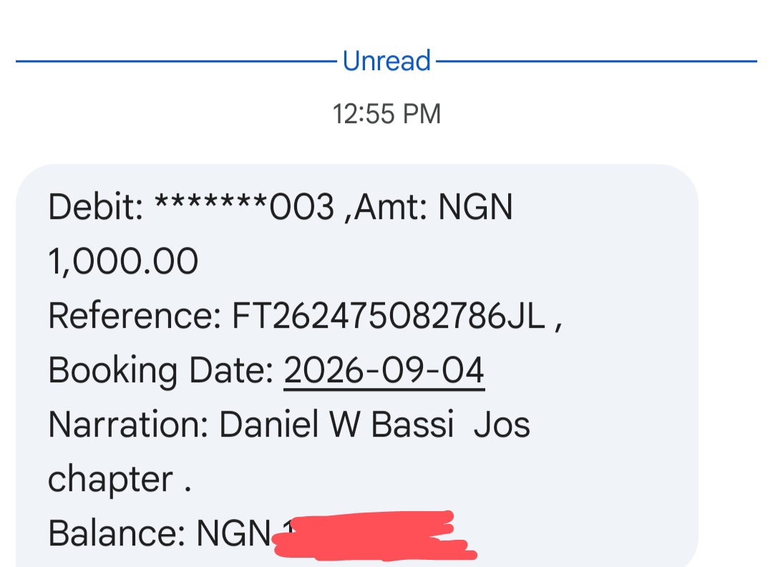Select the debit alert message bubble
The height and width of the screenshot is (567, 773).
pyautogui.click(x=357, y=365)
